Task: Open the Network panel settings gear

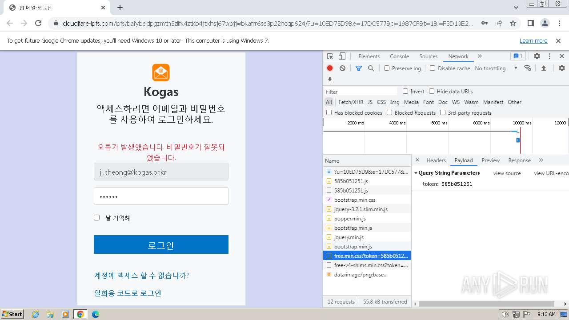Action: [x=562, y=68]
